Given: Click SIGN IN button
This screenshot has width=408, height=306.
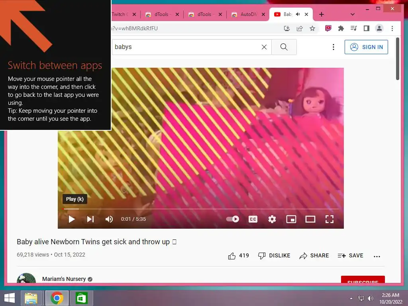Looking at the screenshot, I should (x=366, y=47).
